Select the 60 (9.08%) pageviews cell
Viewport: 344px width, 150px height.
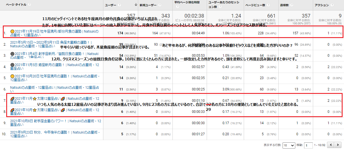268,89
